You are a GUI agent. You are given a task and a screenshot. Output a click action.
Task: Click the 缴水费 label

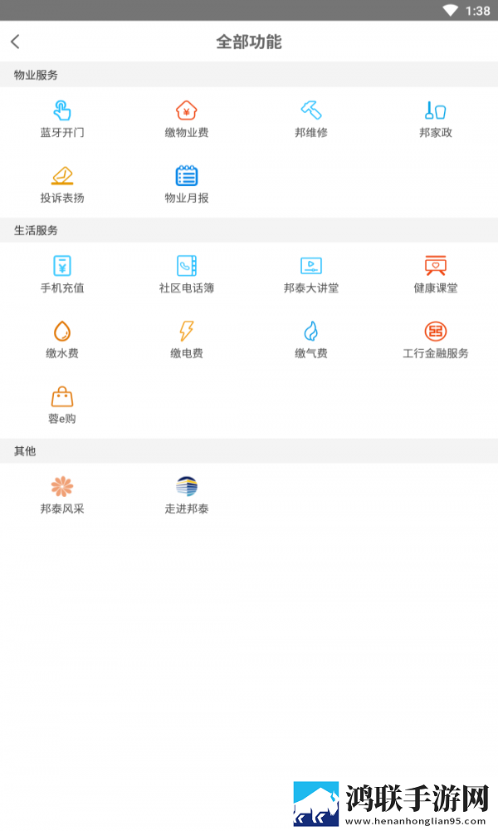click(62, 353)
